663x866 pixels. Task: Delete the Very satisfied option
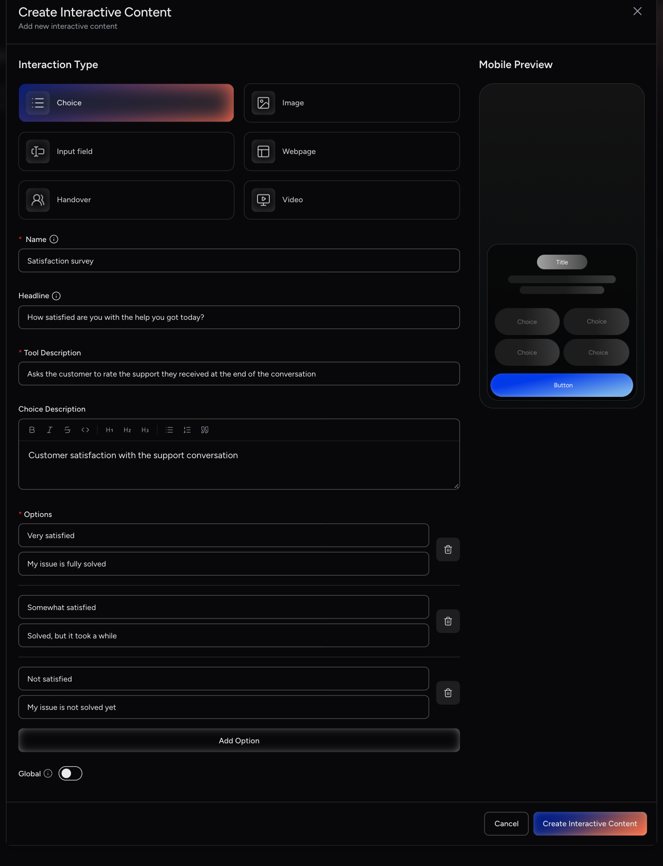[x=448, y=550]
